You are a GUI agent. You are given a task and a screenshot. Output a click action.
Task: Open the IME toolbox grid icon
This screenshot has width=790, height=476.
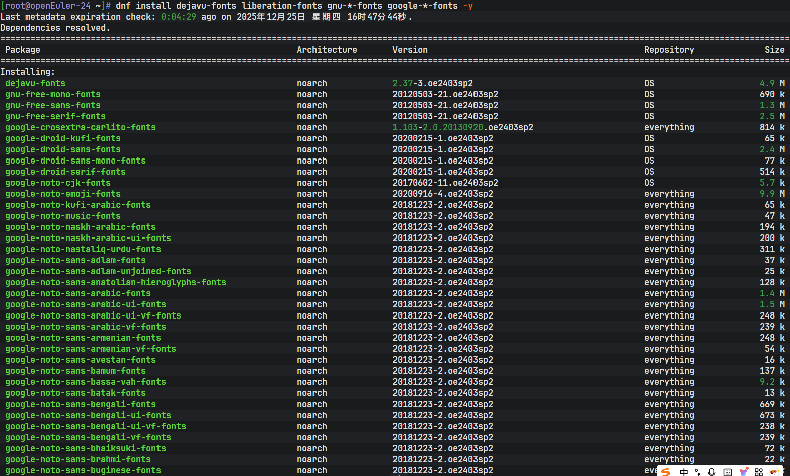[759, 472]
